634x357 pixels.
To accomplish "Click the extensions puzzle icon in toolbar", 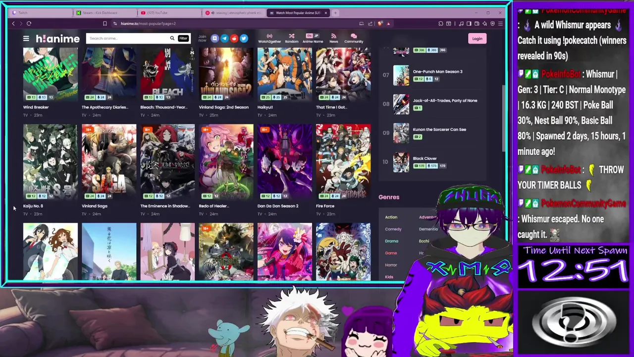I will pyautogui.click(x=441, y=23).
